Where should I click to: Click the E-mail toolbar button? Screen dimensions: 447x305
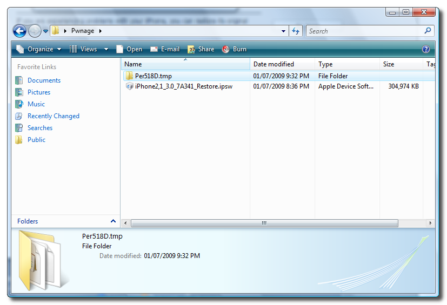point(165,49)
